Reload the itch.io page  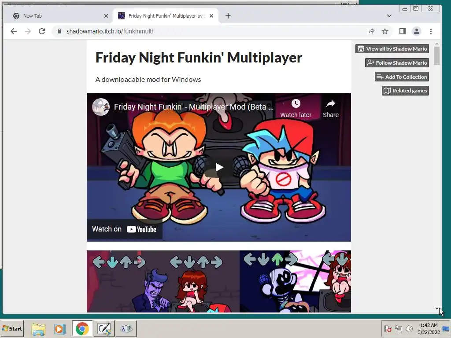(x=42, y=31)
